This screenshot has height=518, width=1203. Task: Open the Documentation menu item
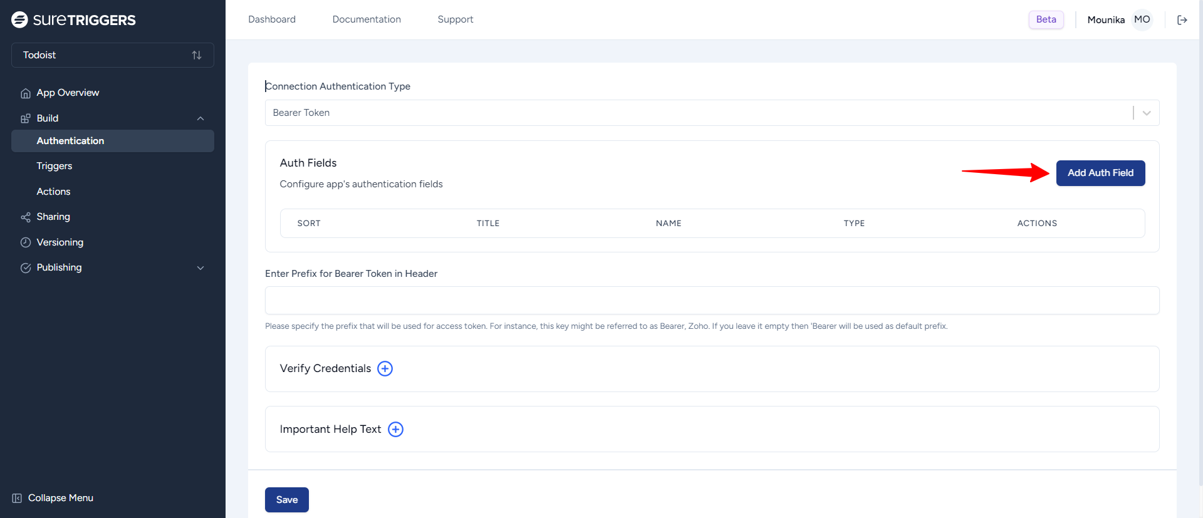click(x=367, y=19)
